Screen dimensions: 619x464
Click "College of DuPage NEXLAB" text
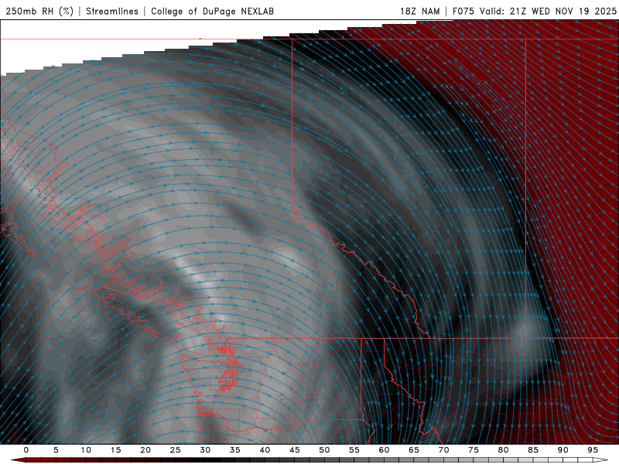[212, 11]
